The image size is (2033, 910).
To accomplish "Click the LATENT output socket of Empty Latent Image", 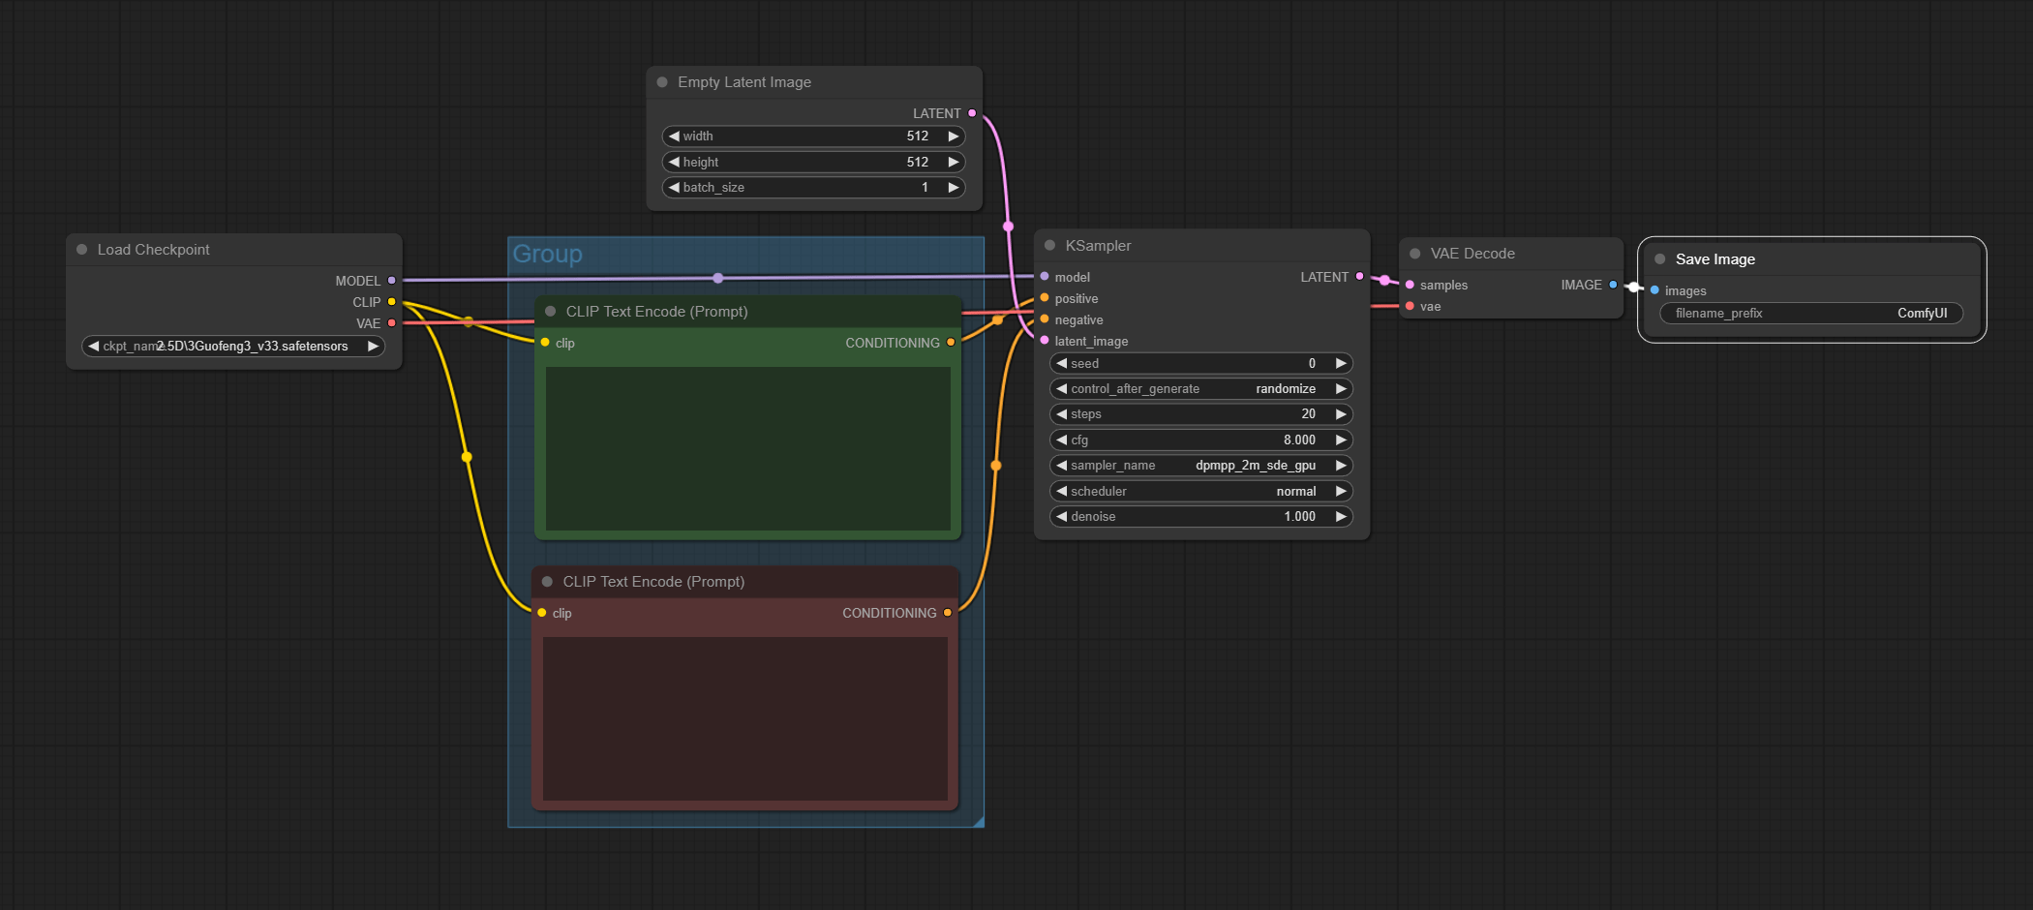I will 972,113.
